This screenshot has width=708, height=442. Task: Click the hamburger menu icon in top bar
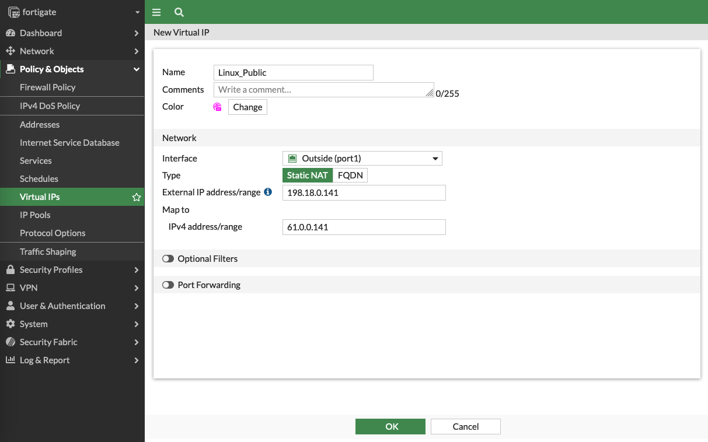click(x=156, y=12)
